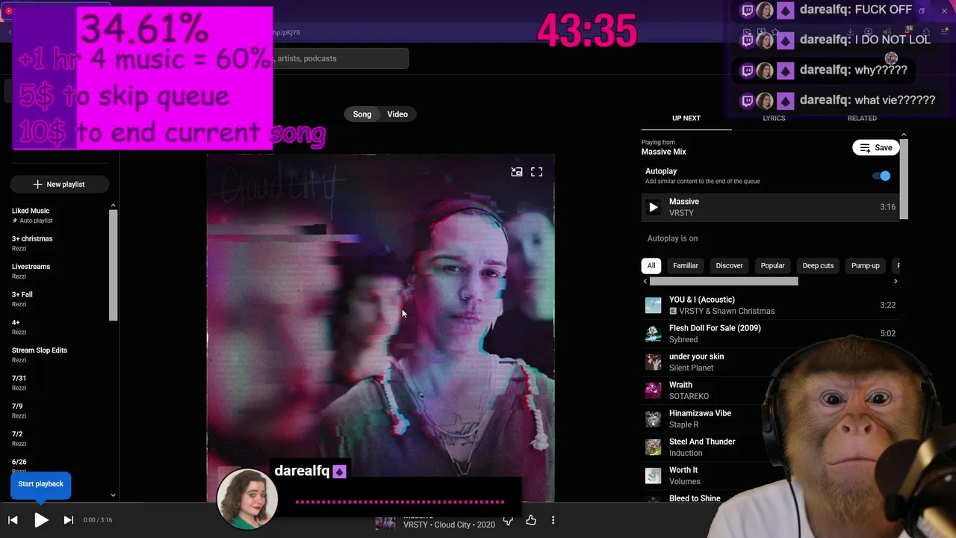Viewport: 956px width, 538px height.
Task: Open the Livestreams playlist
Action: pos(31,267)
